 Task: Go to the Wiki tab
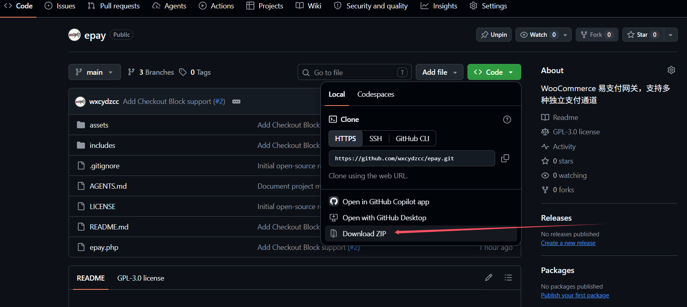[308, 6]
